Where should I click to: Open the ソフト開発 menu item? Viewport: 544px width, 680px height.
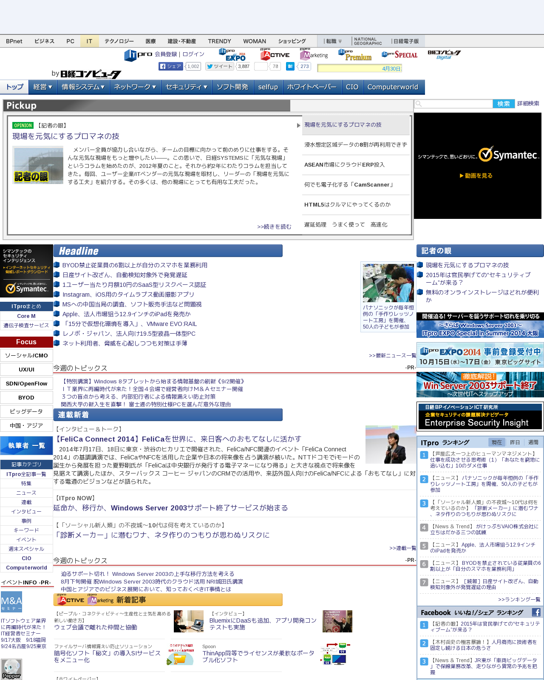tap(232, 87)
